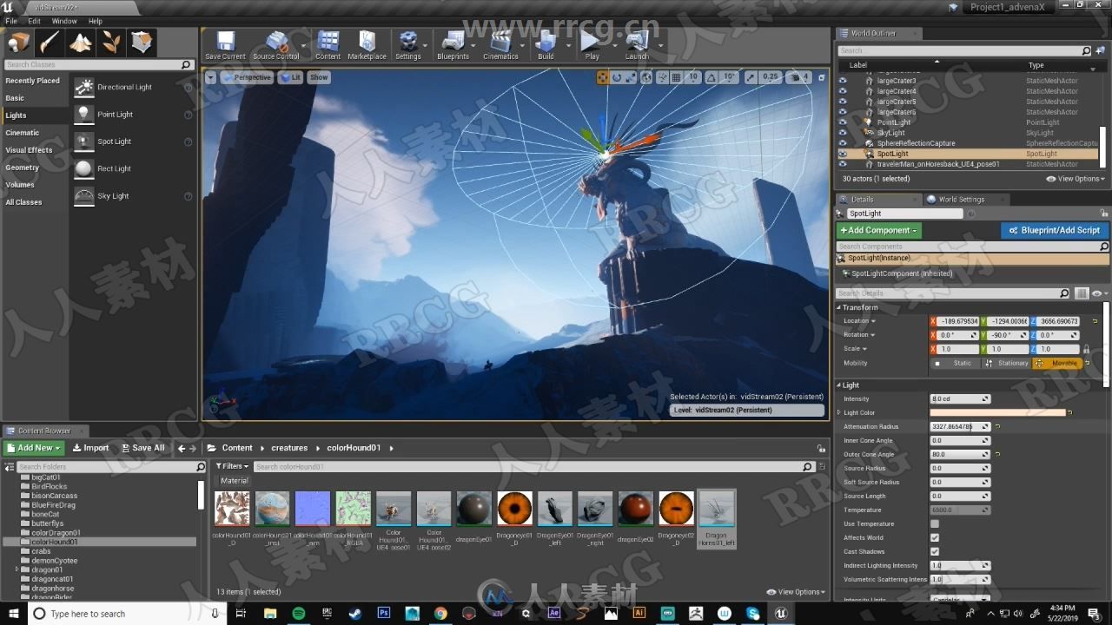
Task: Open the Details property matrix grid icon
Action: click(x=1082, y=293)
